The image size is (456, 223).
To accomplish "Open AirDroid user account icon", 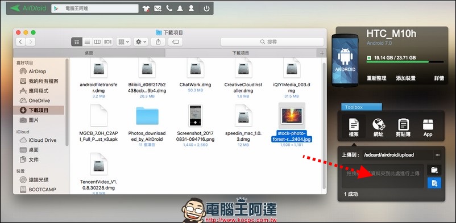I will pyautogui.click(x=191, y=9).
